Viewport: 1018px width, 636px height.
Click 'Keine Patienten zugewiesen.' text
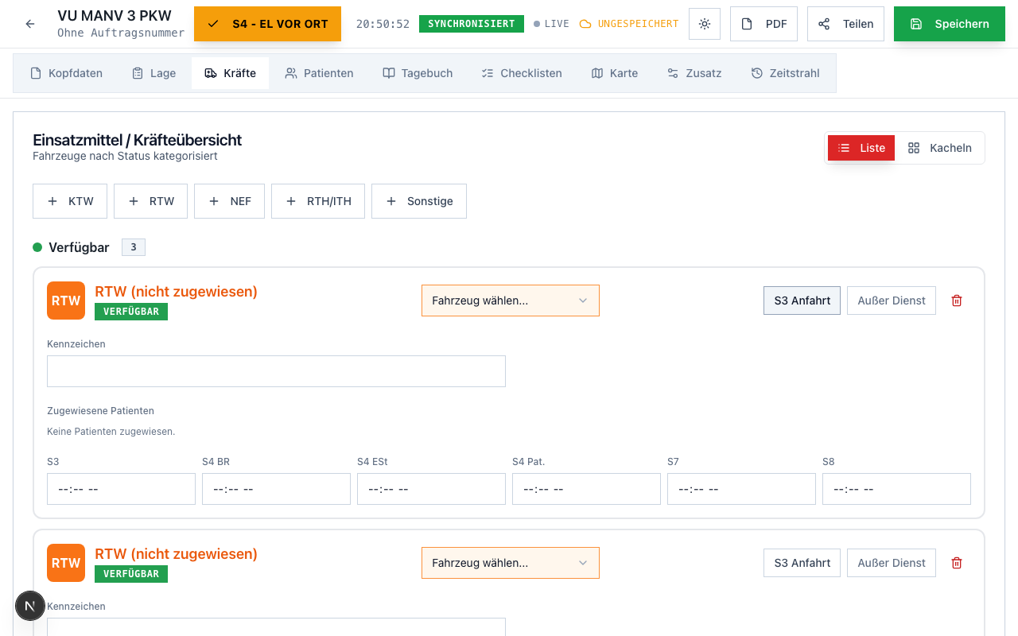pyautogui.click(x=111, y=432)
